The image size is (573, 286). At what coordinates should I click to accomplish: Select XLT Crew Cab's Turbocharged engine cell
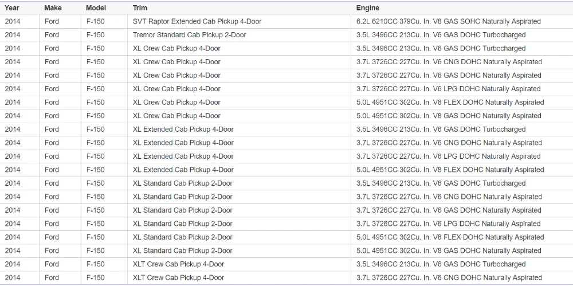click(x=441, y=264)
